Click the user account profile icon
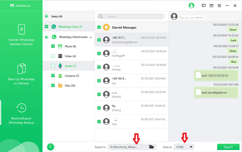The image size is (242, 152). 191,5
